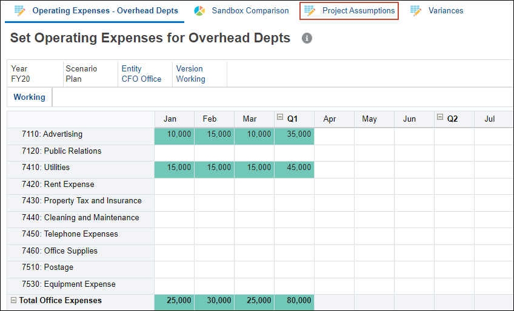This screenshot has height=311, width=514.
Task: Click the Version Working link
Action: point(190,79)
